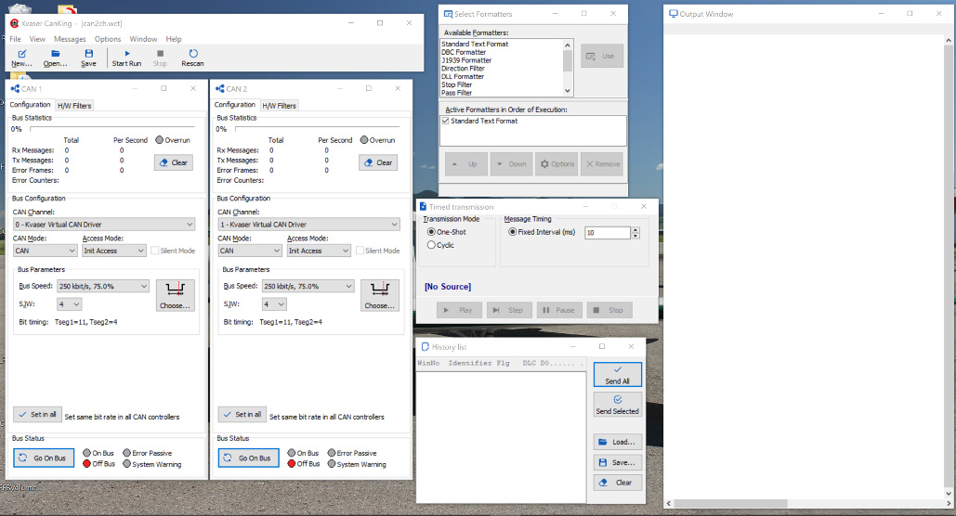Switch to H/W Filters tab in CAN 2
This screenshot has height=516, width=956.
(x=280, y=106)
